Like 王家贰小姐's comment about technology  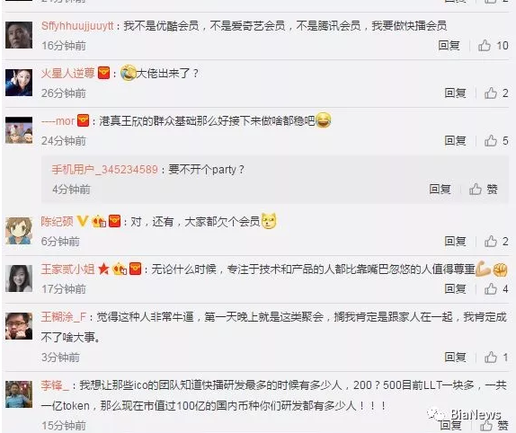tap(491, 289)
